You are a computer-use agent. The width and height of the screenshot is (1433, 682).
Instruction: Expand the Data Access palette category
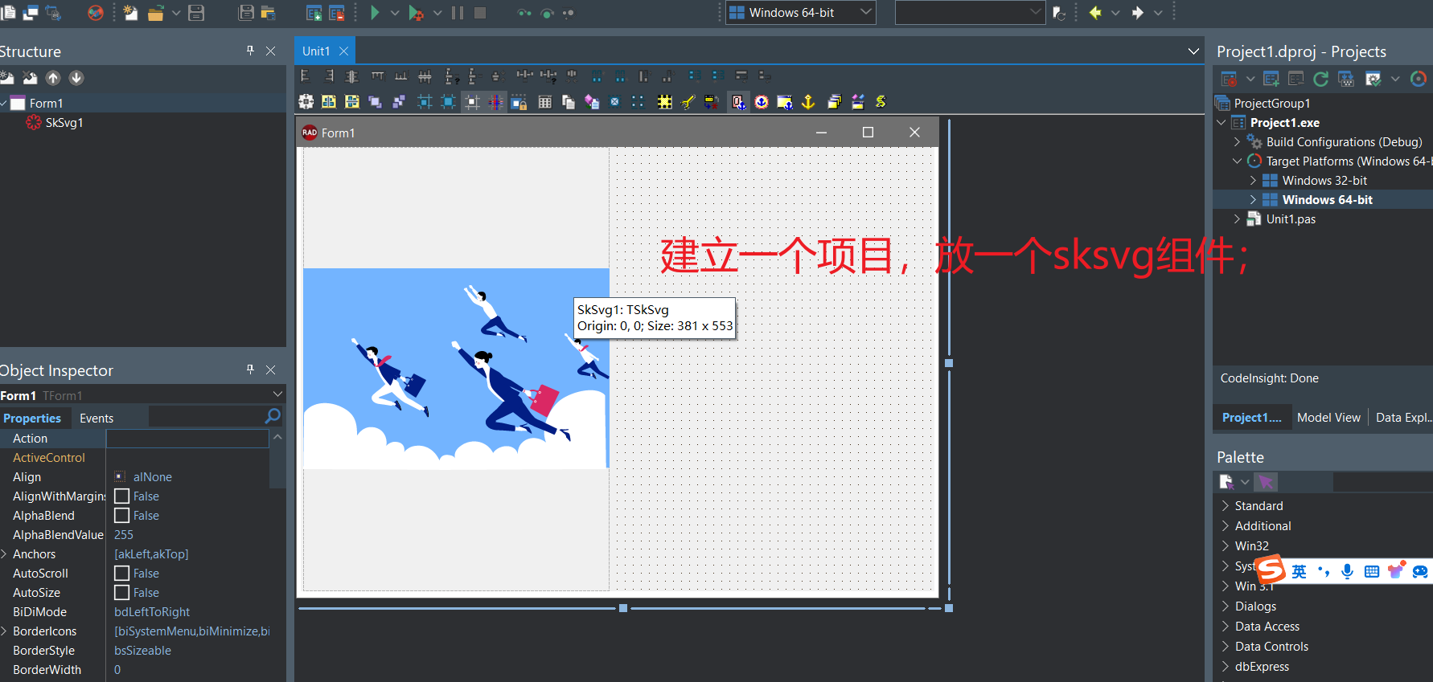(1226, 627)
